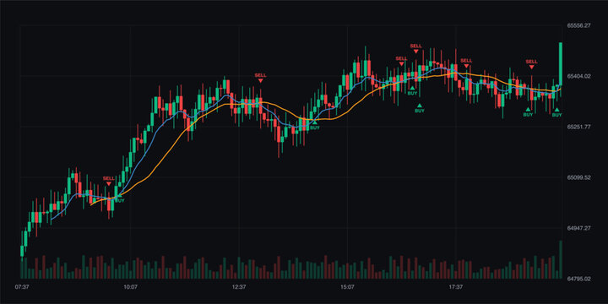The height and width of the screenshot is (304, 608).
Task: Click the 17:37 time label
Action: 456,287
